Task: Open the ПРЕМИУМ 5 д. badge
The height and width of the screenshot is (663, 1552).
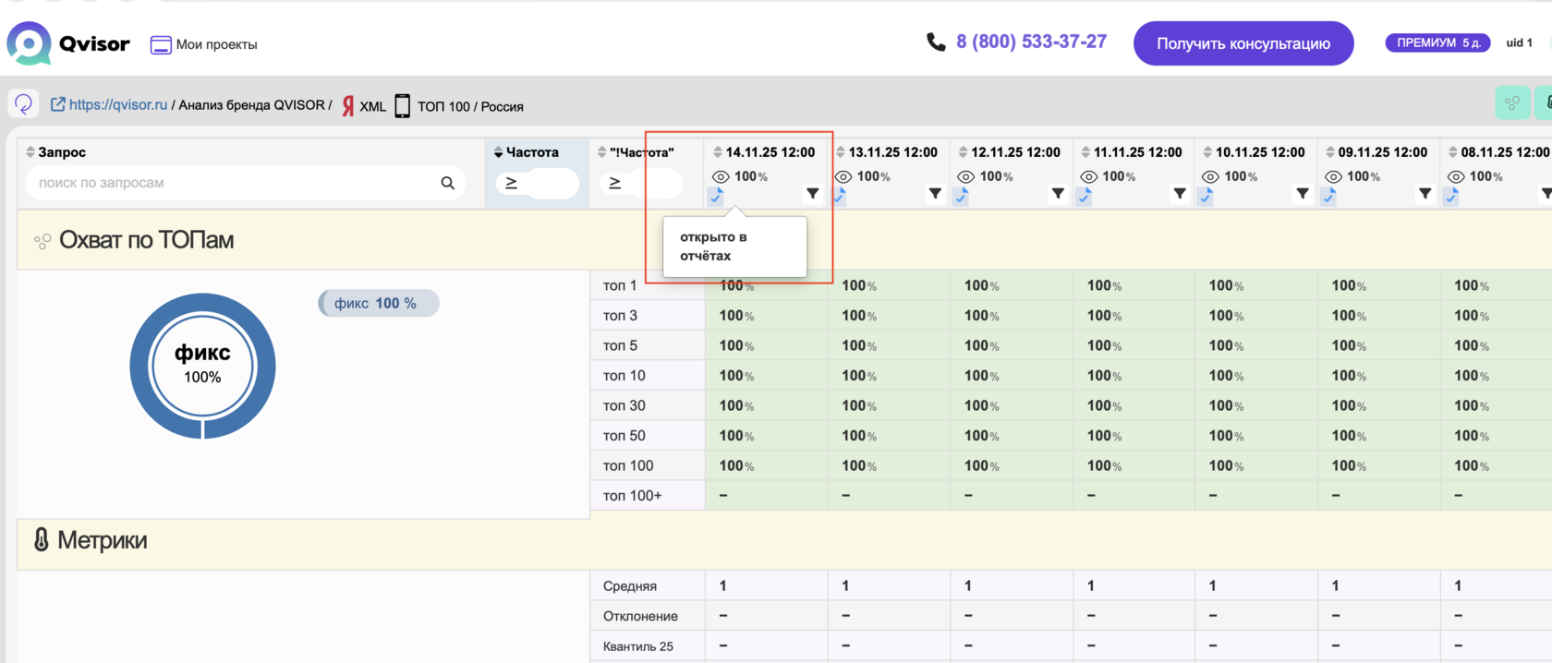Action: [x=1437, y=42]
